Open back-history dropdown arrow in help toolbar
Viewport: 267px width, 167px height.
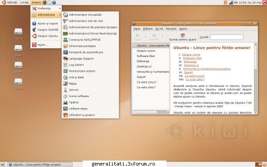coord(145,37)
